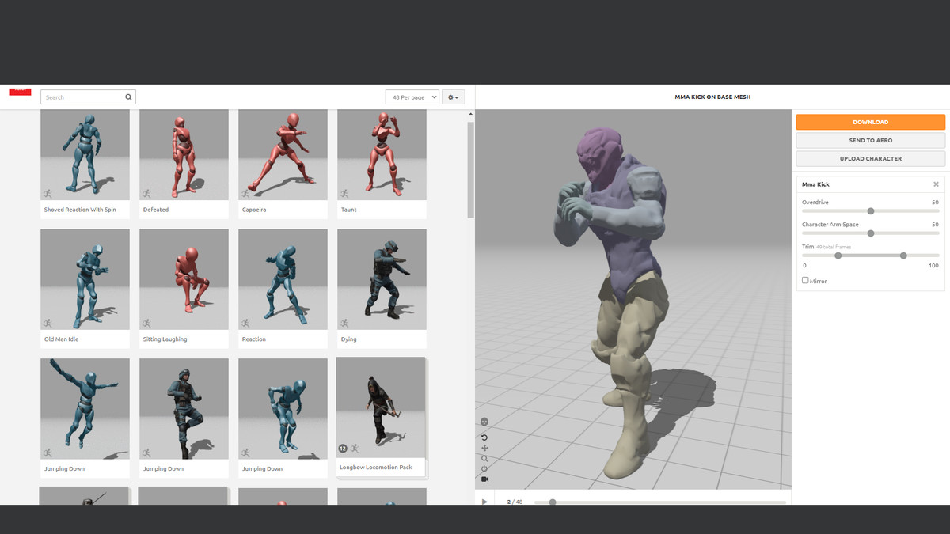Select the zoom magnifier icon in the viewer
Viewport: 950px width, 534px height.
pos(484,459)
